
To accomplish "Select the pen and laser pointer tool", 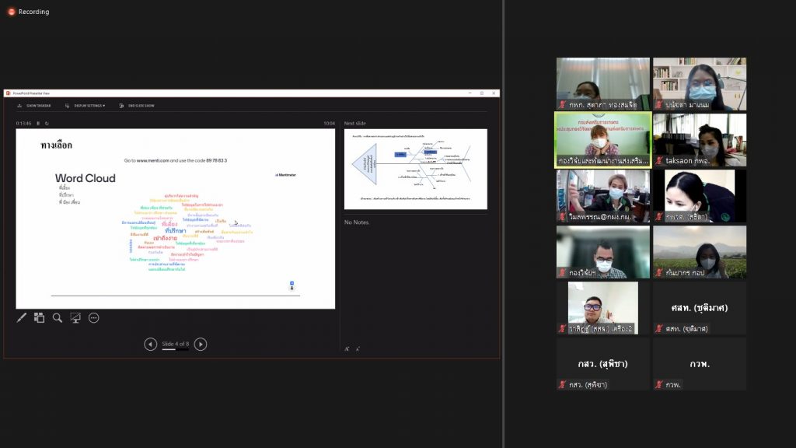I will coord(22,317).
